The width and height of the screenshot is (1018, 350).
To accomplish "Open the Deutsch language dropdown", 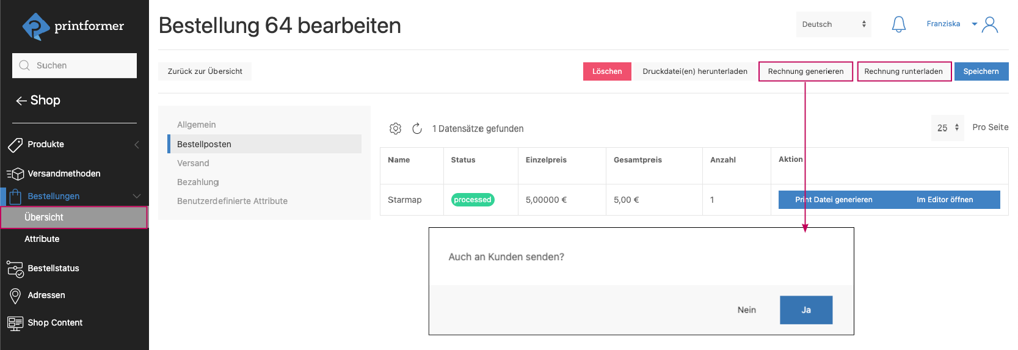I will (x=833, y=24).
